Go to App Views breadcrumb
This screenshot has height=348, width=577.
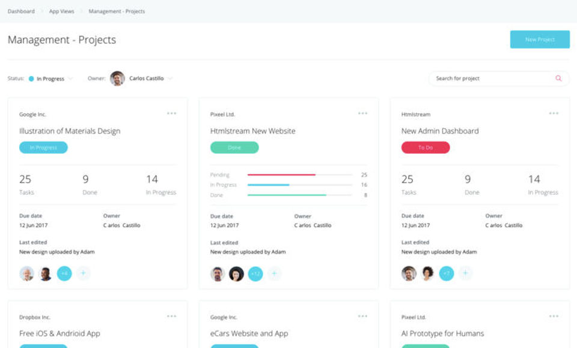[62, 11]
